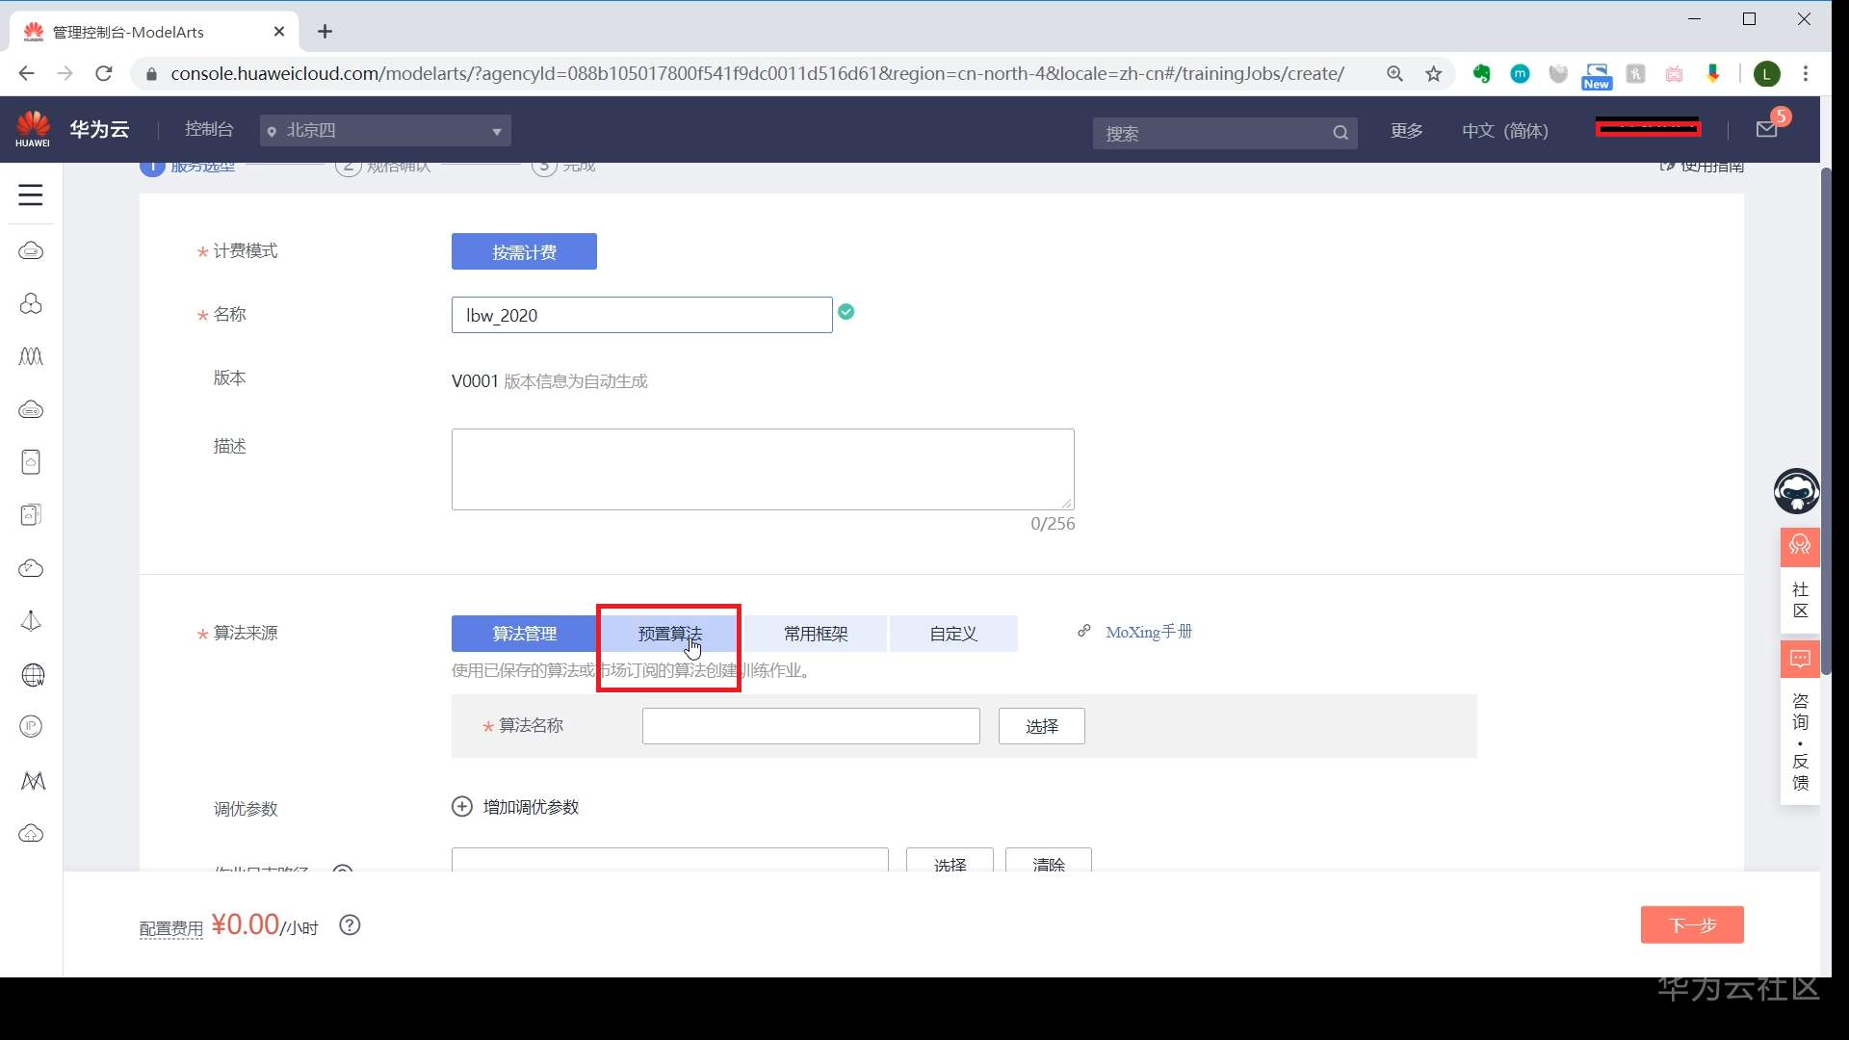The width and height of the screenshot is (1849, 1040).
Task: Bookmark page with star icon
Action: coord(1434,74)
